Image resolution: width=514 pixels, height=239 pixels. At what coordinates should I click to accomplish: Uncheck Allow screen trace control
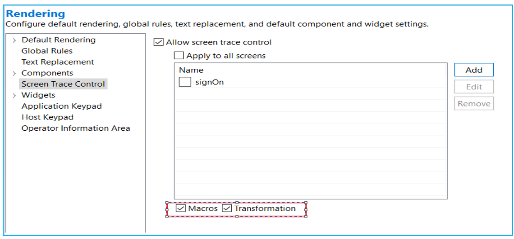point(158,42)
